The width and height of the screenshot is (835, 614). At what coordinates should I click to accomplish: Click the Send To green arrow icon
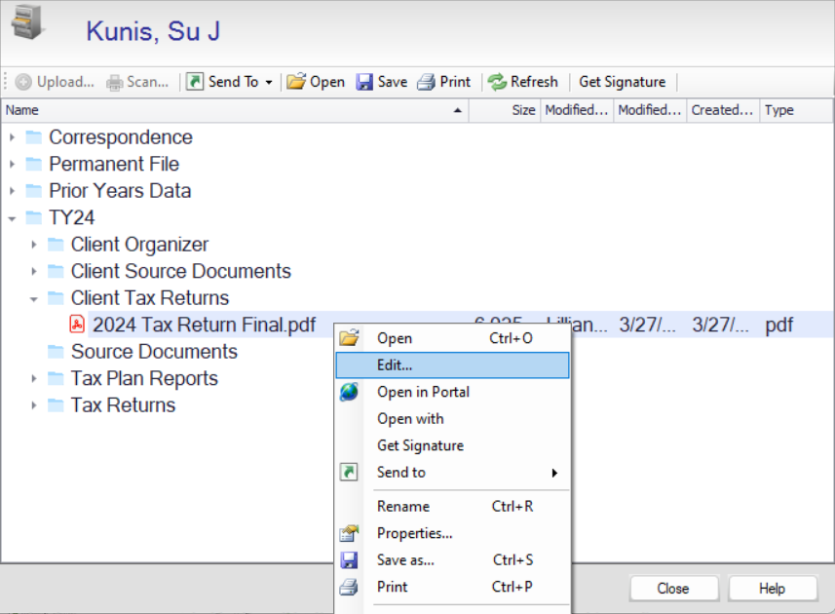(197, 82)
